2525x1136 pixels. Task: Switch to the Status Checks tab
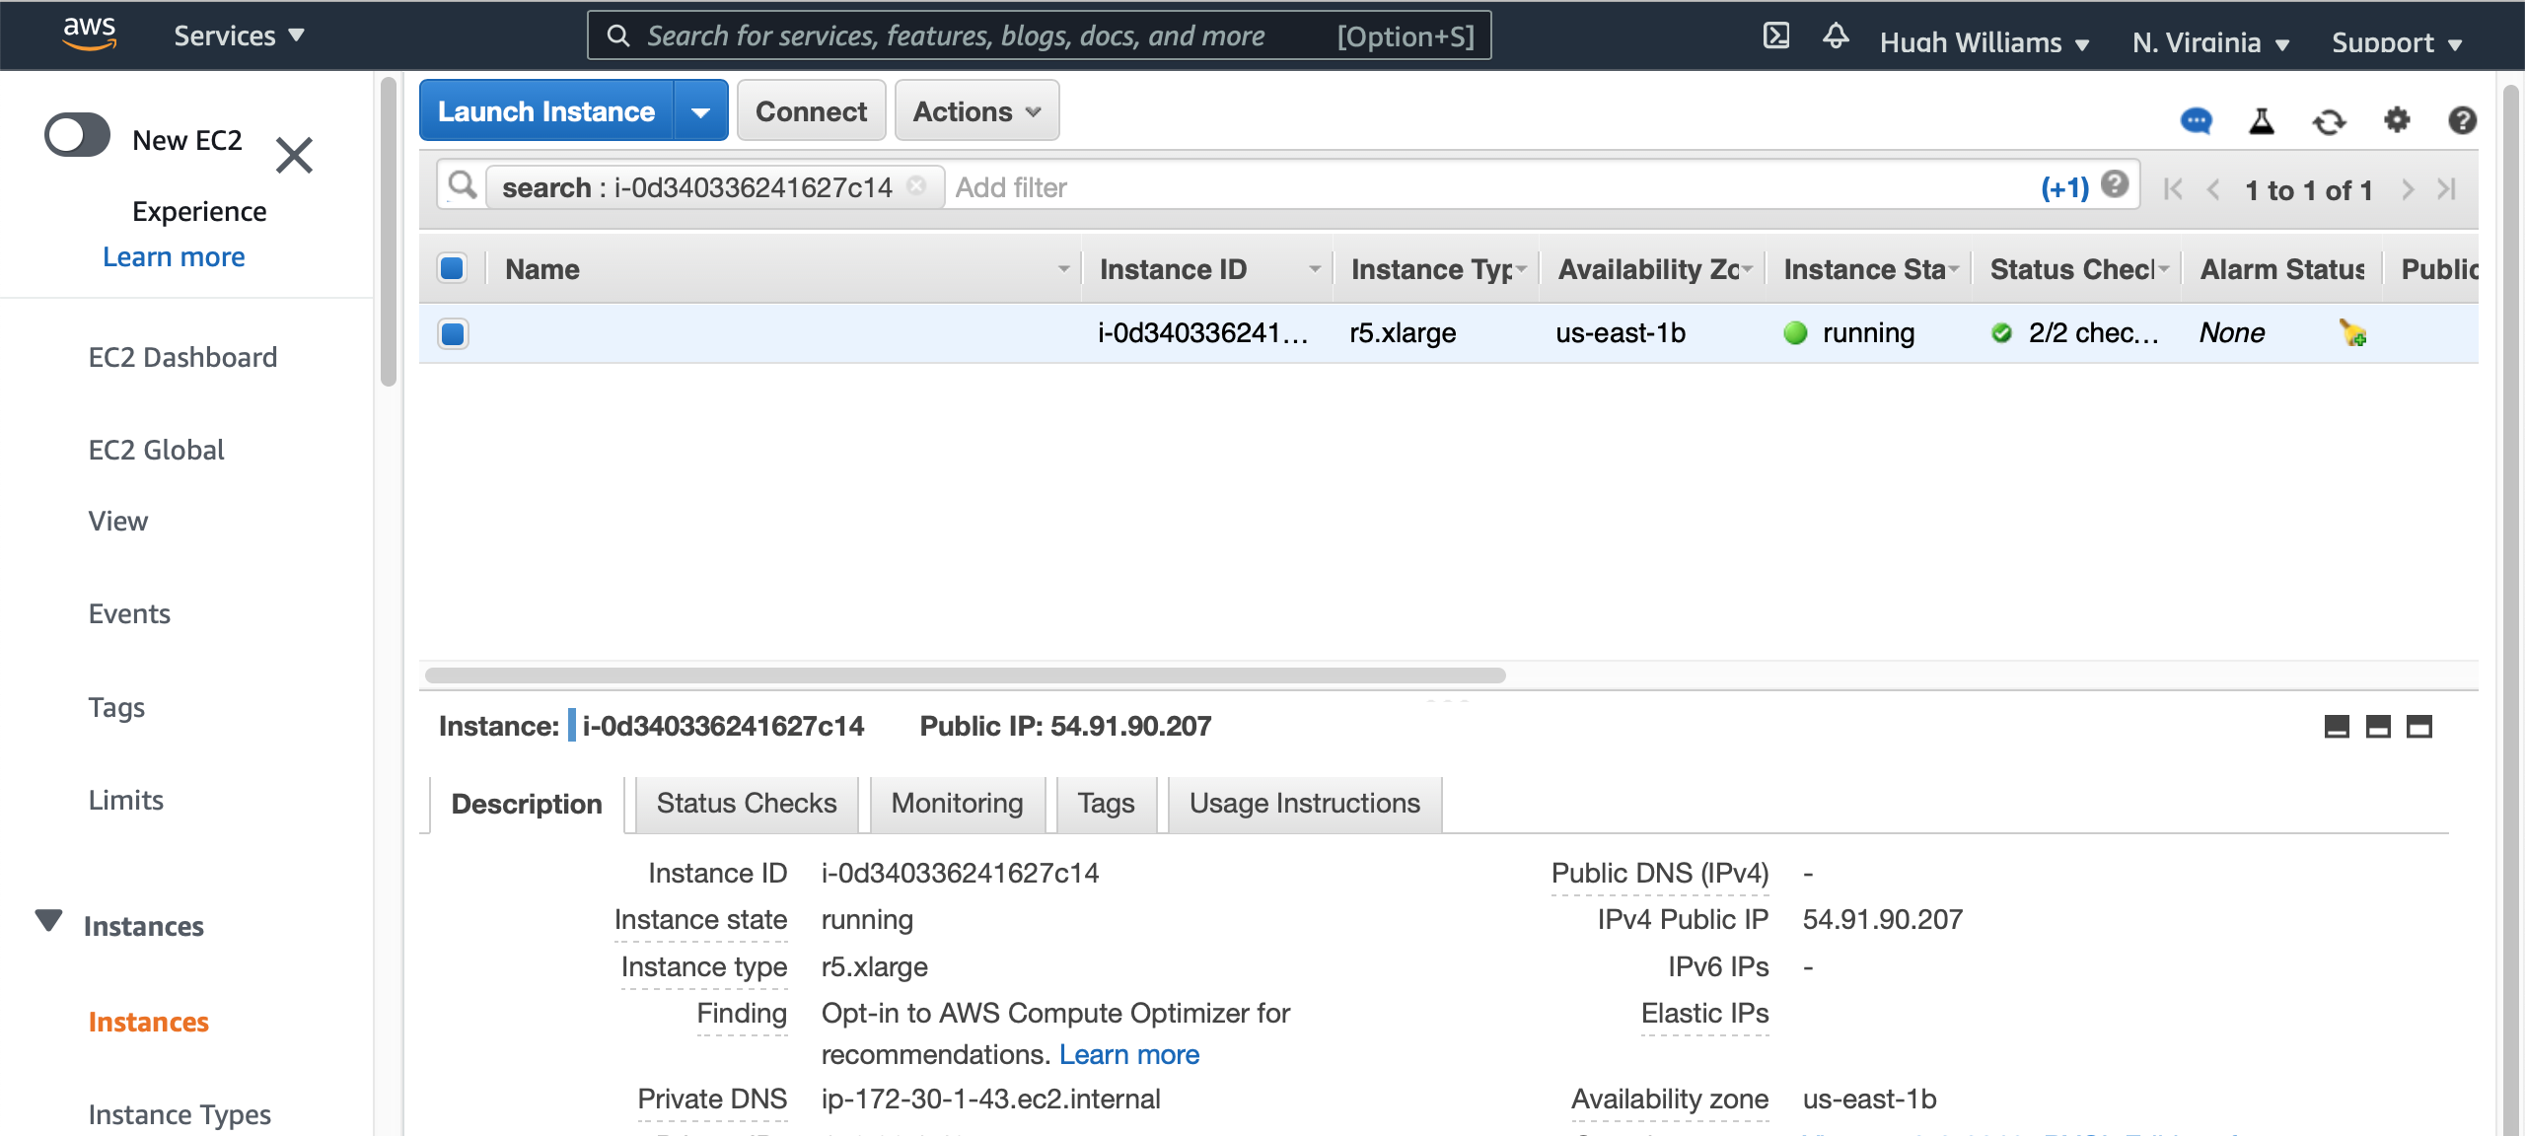tap(747, 804)
